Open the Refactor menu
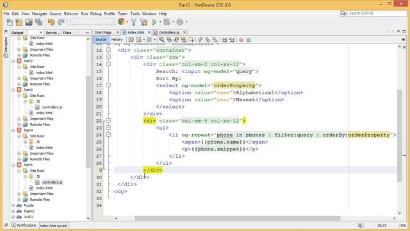 click(x=71, y=13)
